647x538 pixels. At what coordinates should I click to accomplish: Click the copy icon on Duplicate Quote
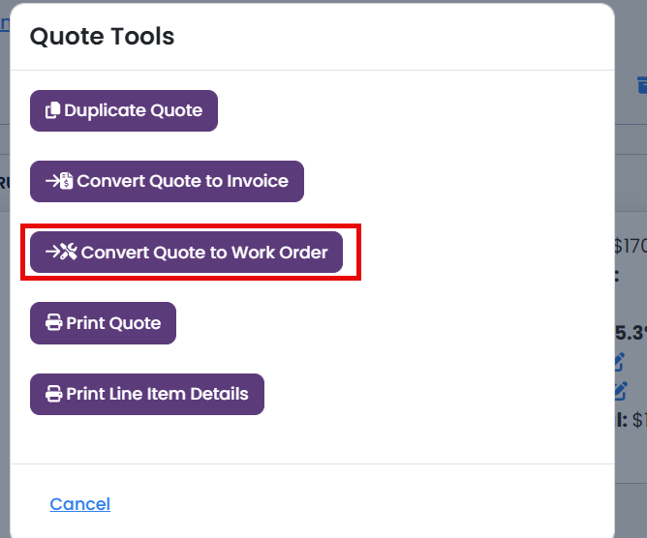pyautogui.click(x=53, y=110)
